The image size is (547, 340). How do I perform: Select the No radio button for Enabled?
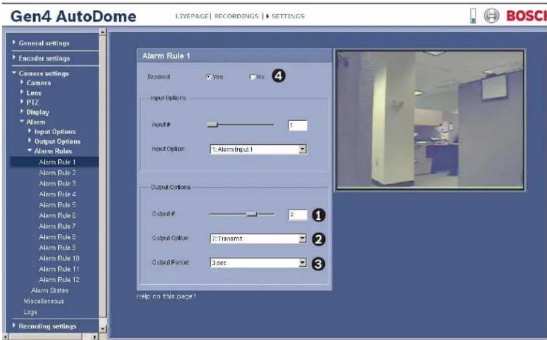pyautogui.click(x=253, y=77)
